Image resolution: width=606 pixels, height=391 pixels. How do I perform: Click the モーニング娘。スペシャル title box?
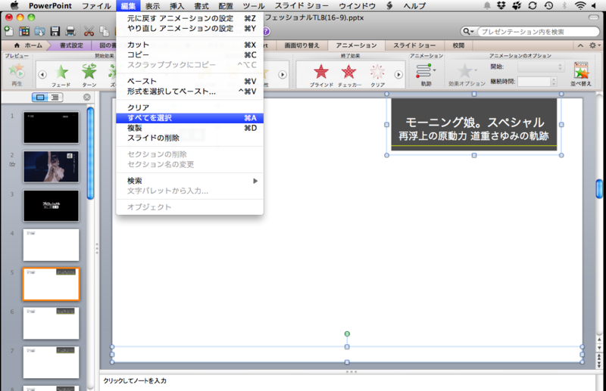click(474, 124)
